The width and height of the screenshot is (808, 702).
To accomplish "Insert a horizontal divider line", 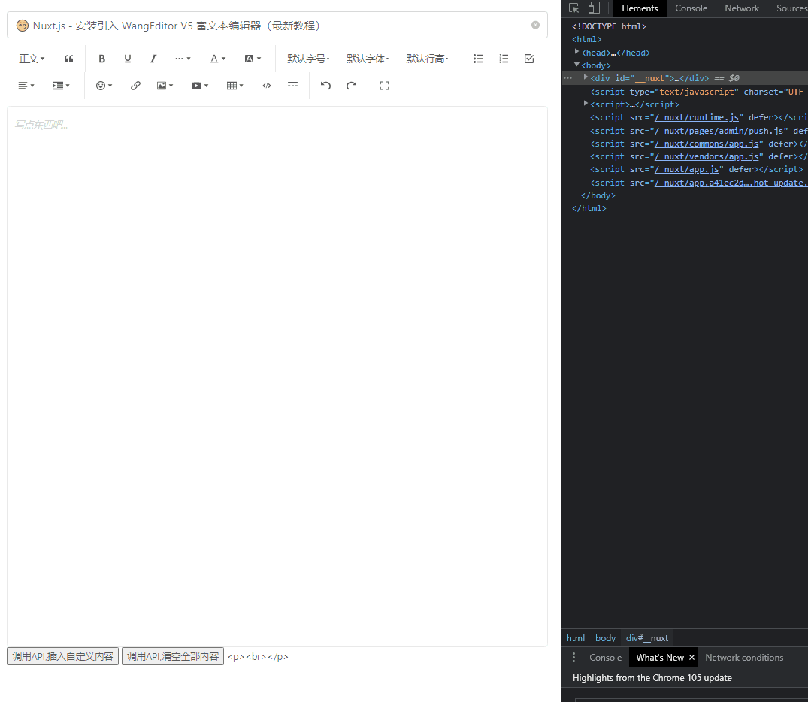I will click(292, 86).
